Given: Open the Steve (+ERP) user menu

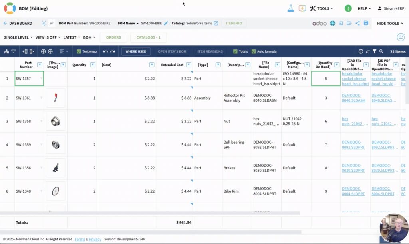Looking at the screenshot, I should pyautogui.click(x=391, y=8).
